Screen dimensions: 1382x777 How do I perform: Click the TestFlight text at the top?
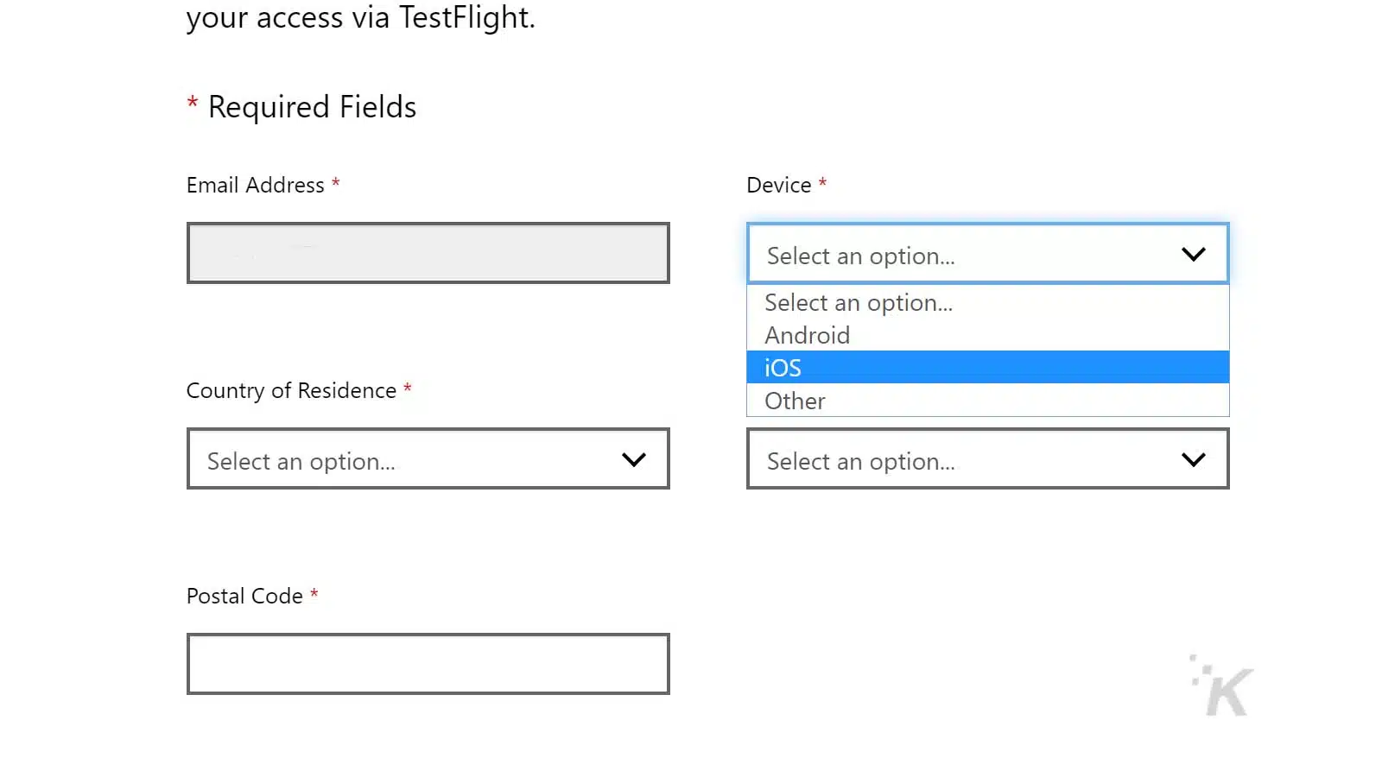(x=466, y=17)
